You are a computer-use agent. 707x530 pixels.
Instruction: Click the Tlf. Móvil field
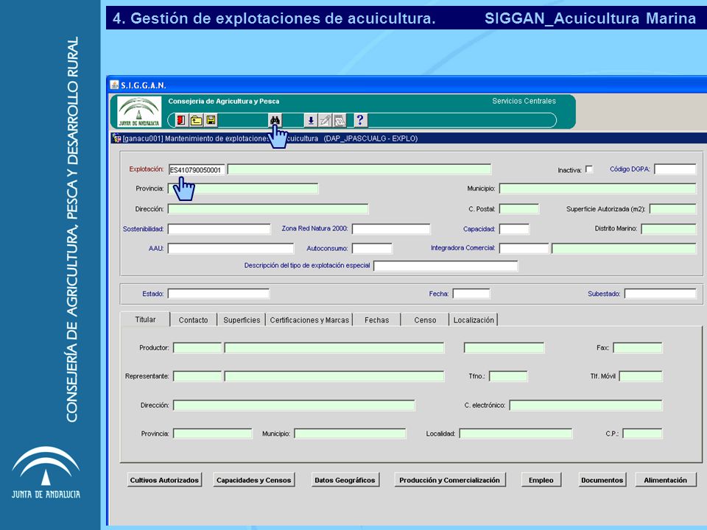[x=641, y=376]
